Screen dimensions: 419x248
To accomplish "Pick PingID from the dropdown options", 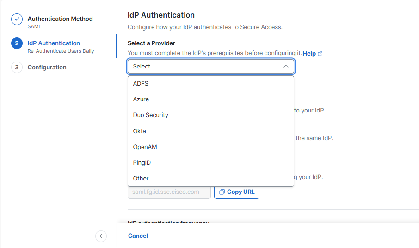I will 142,162.
